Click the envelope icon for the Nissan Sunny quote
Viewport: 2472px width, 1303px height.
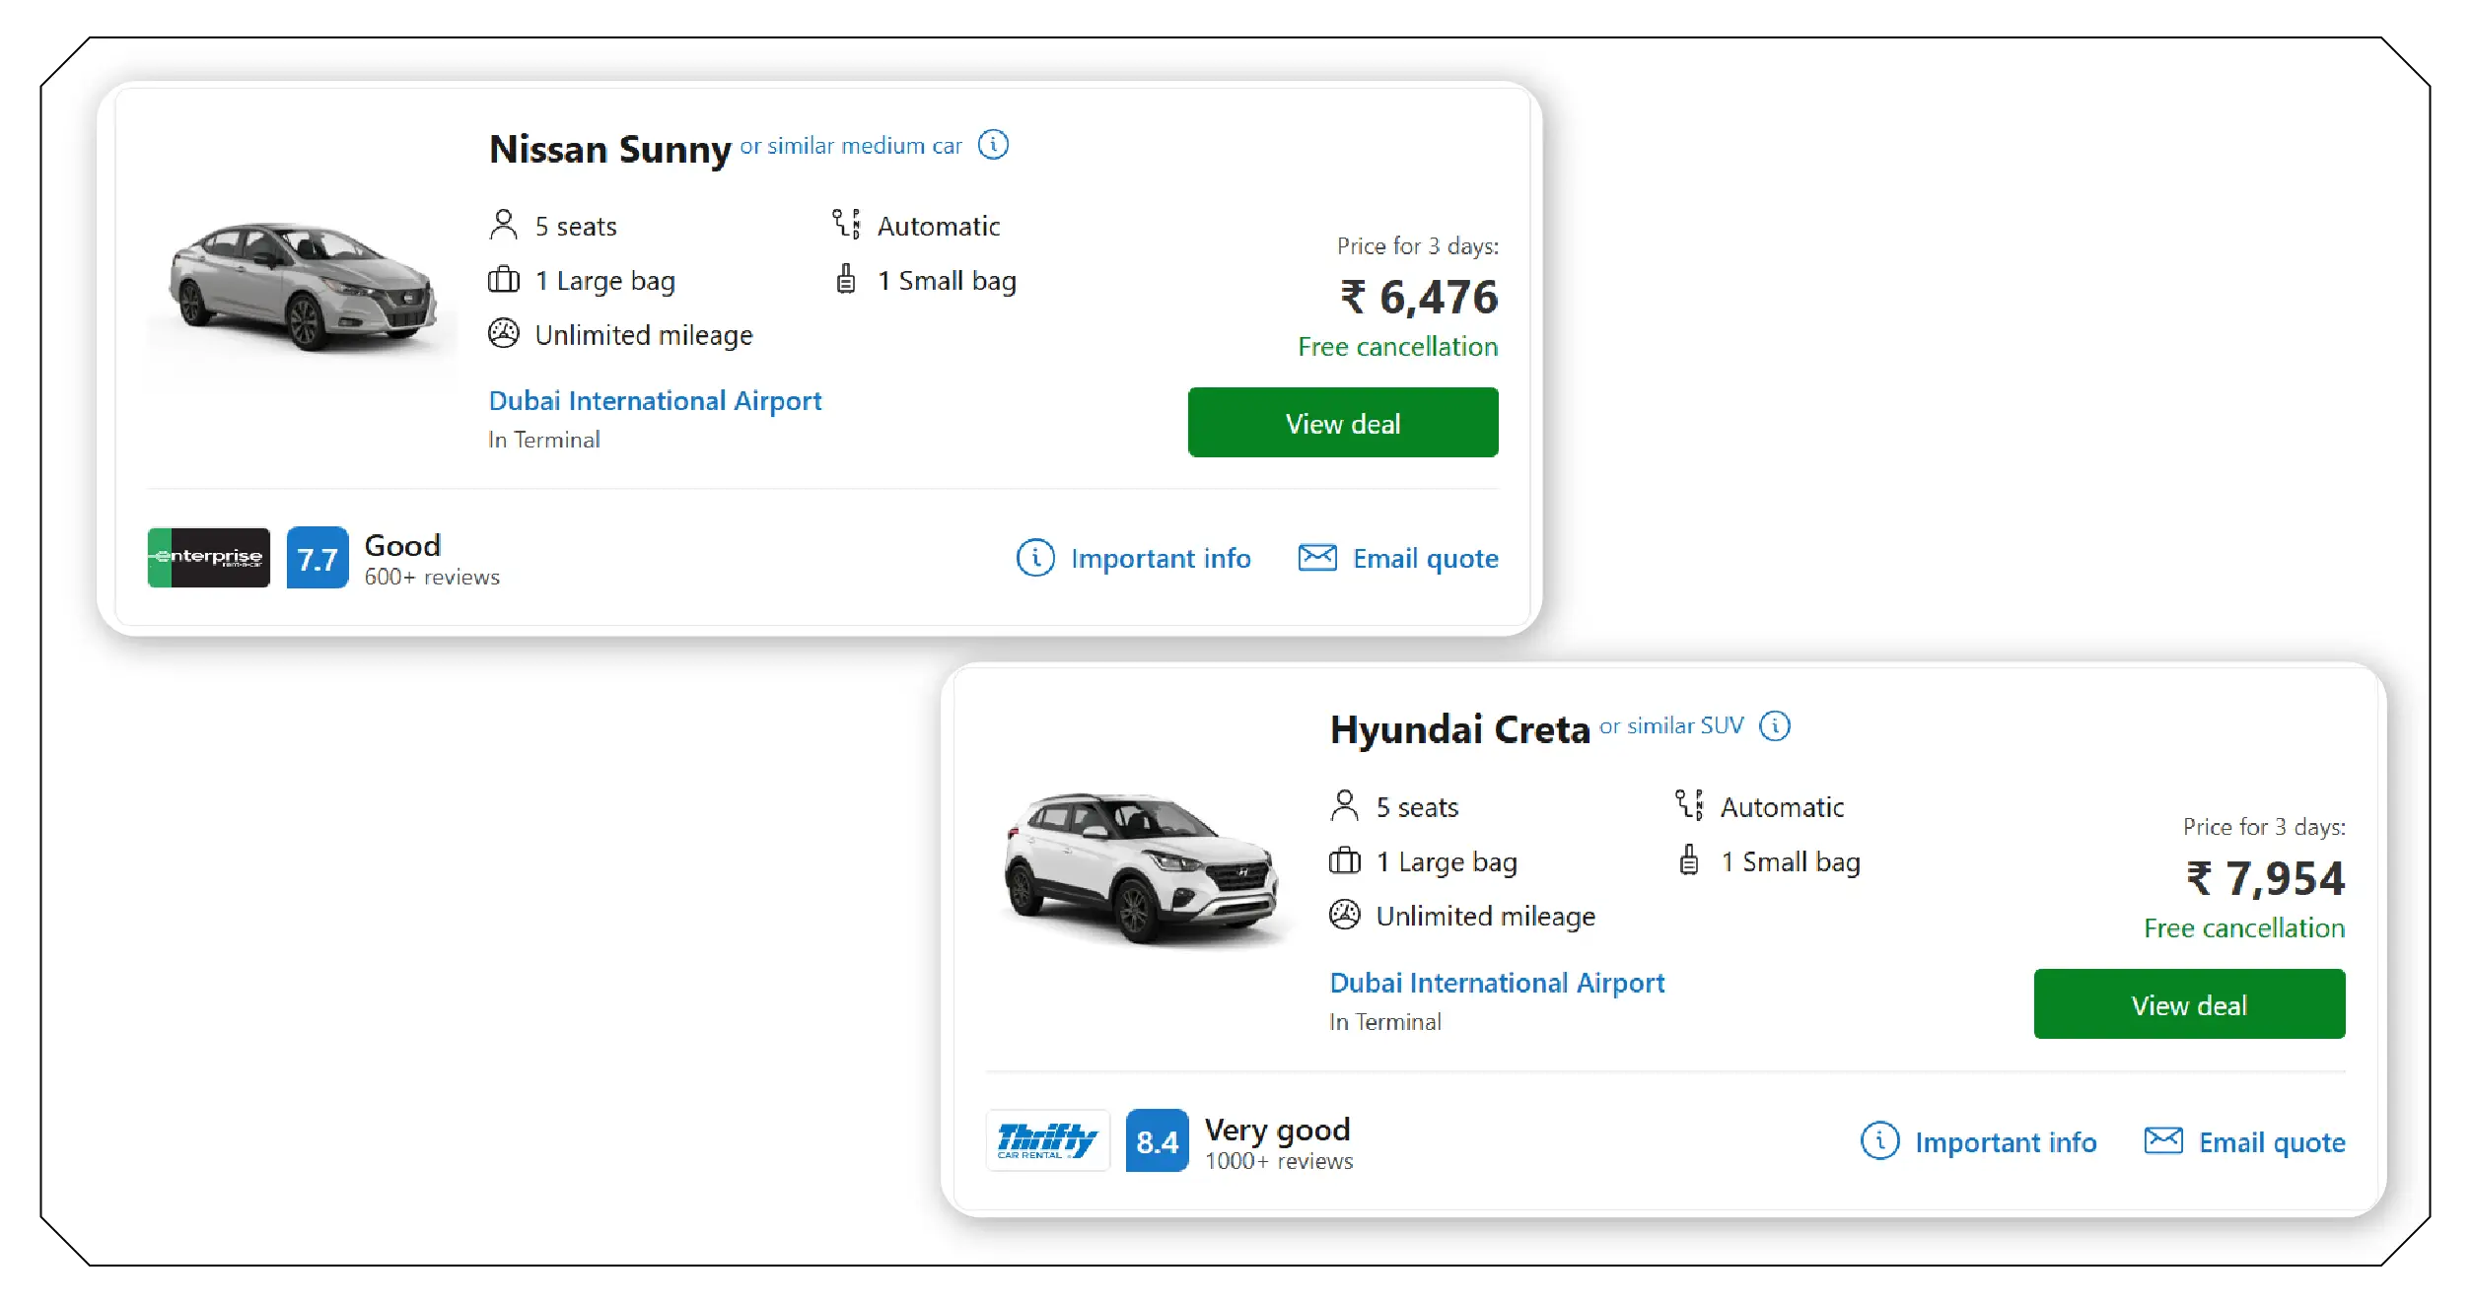(x=1316, y=557)
